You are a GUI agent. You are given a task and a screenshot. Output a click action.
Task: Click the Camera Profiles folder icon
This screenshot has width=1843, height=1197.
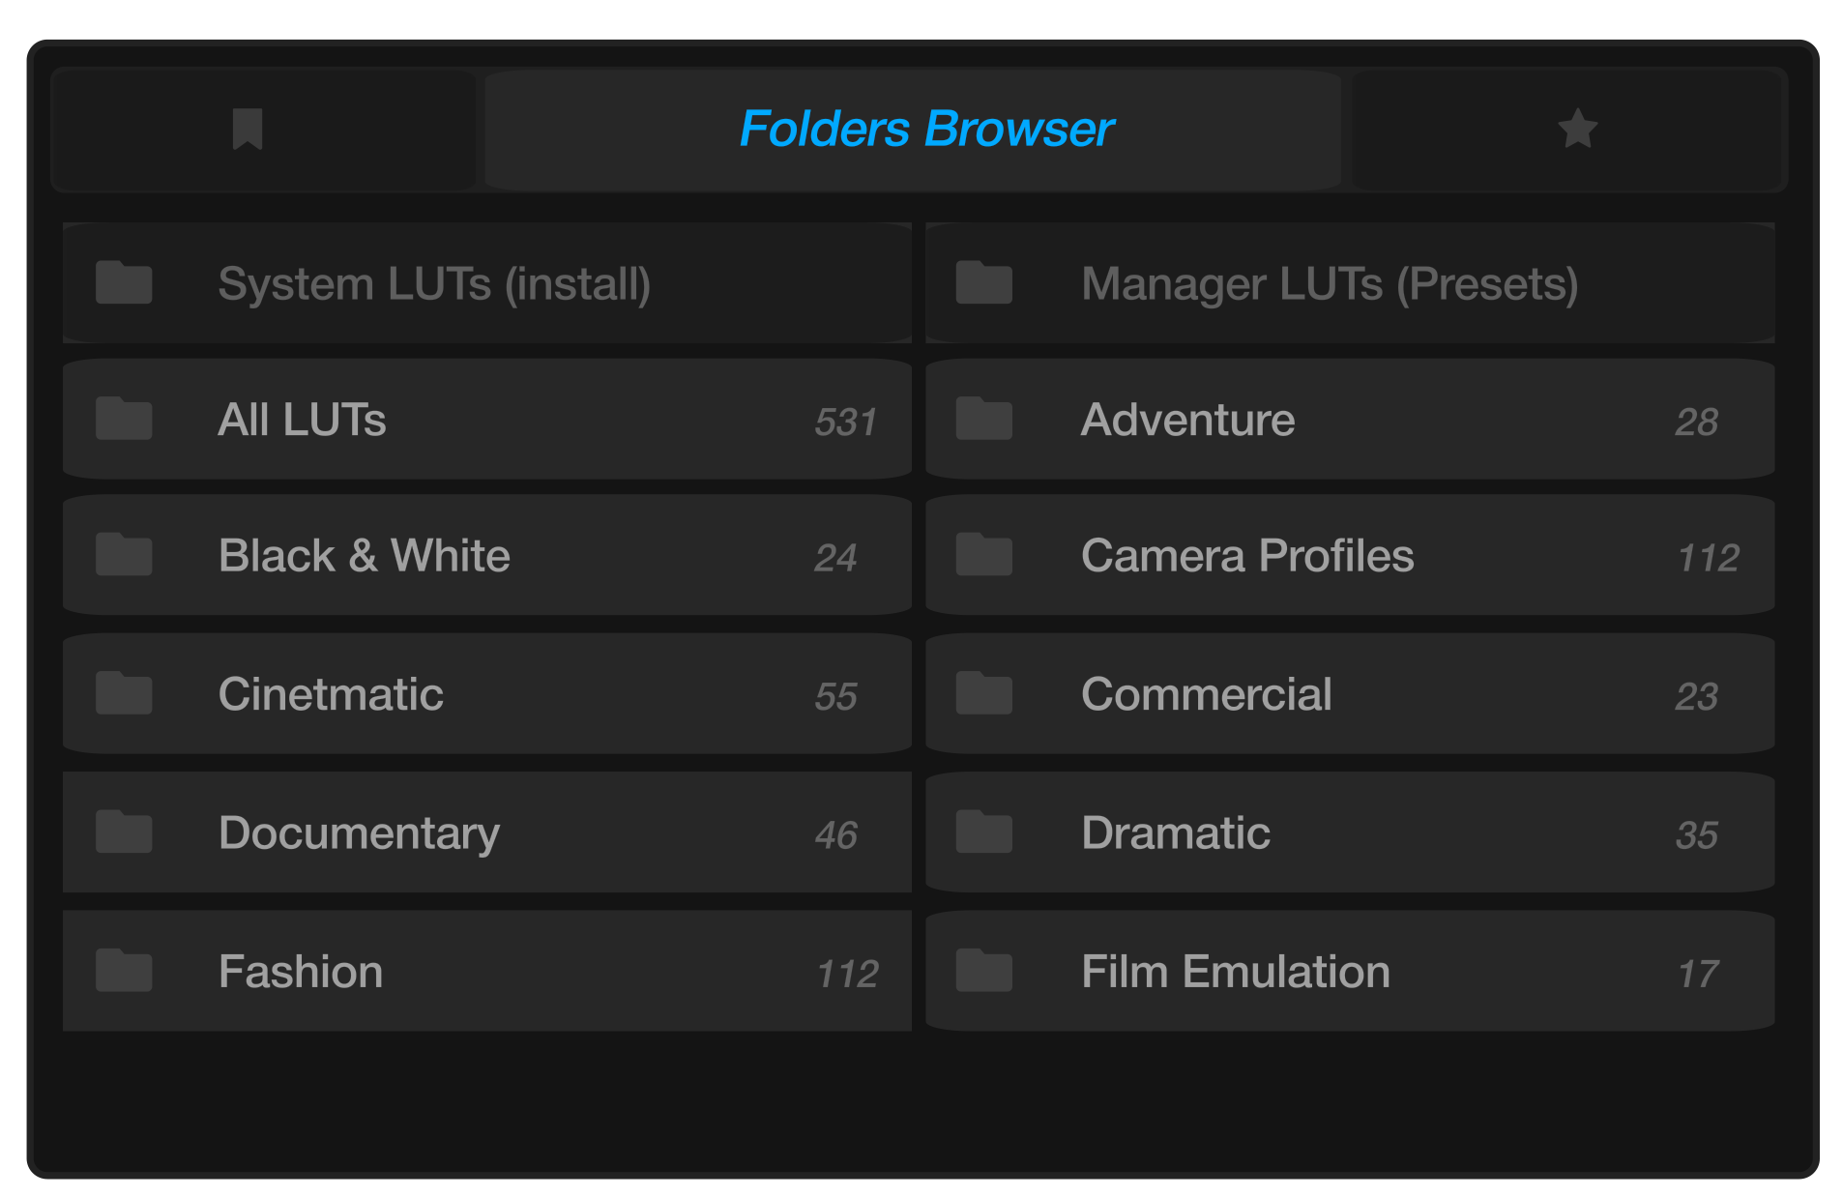tap(983, 555)
